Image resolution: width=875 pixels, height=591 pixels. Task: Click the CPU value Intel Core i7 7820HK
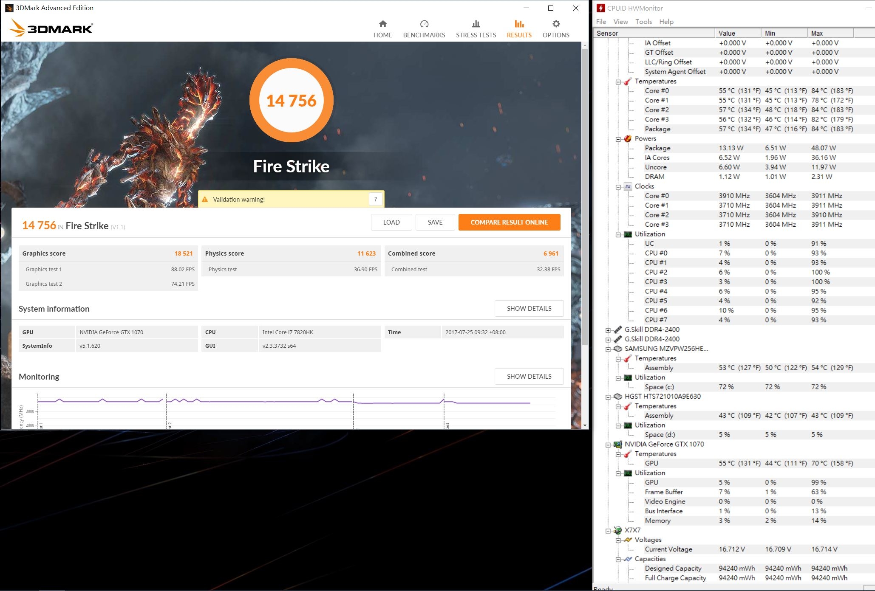288,332
